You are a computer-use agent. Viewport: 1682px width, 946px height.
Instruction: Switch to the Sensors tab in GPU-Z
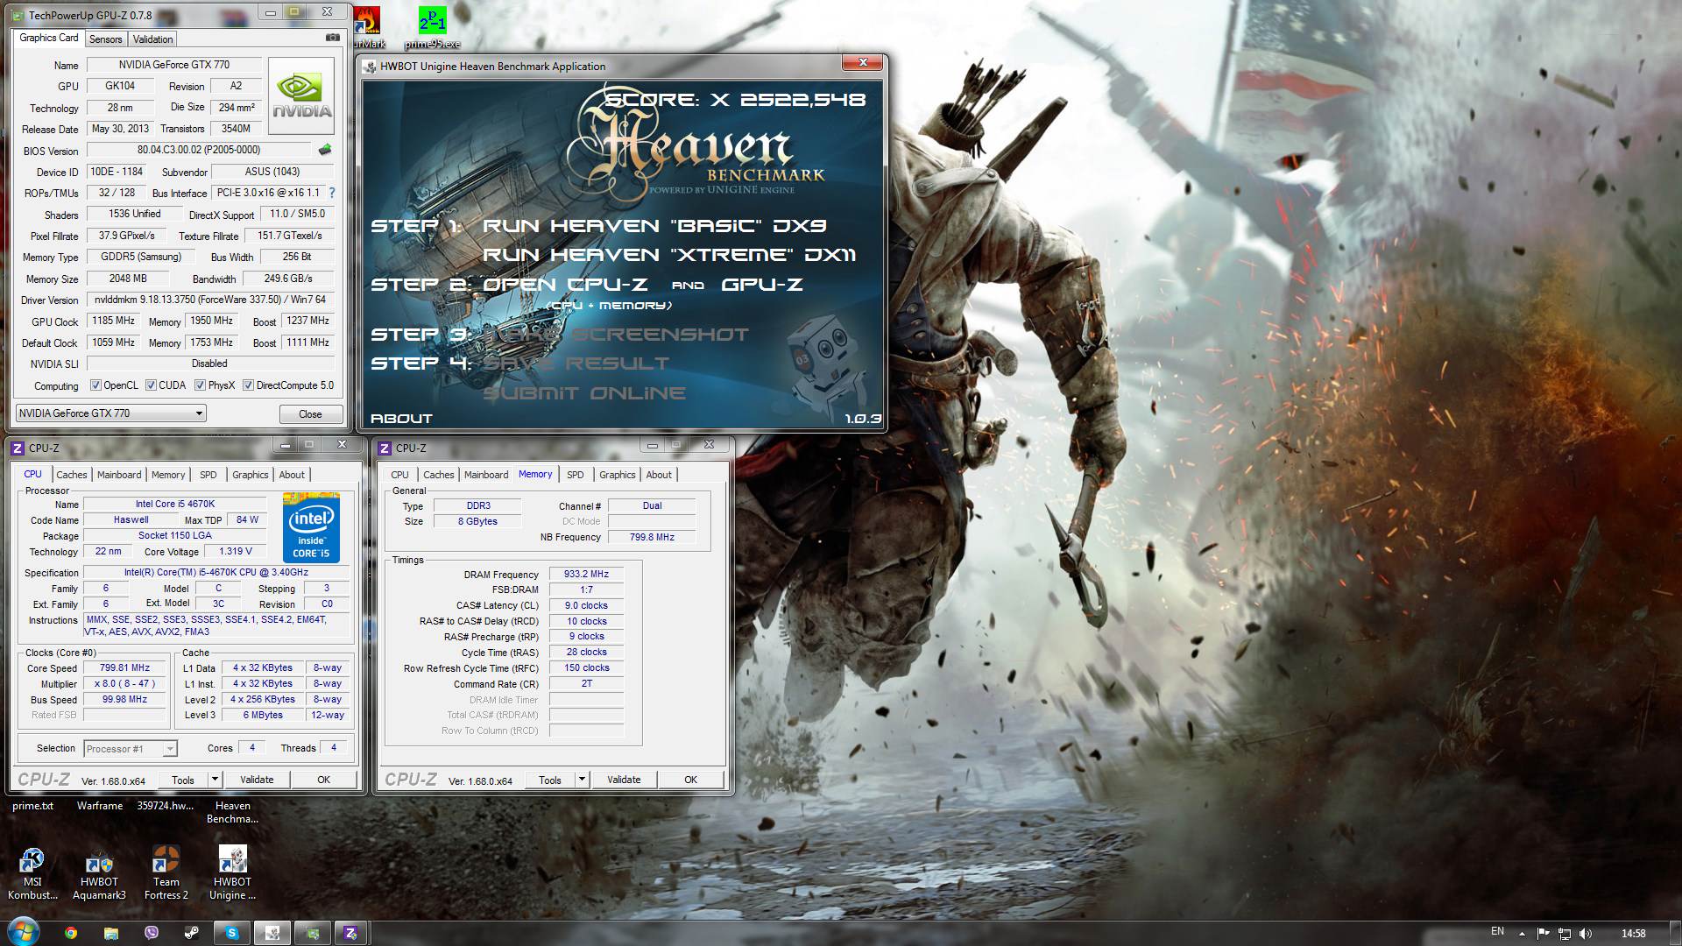[x=105, y=39]
